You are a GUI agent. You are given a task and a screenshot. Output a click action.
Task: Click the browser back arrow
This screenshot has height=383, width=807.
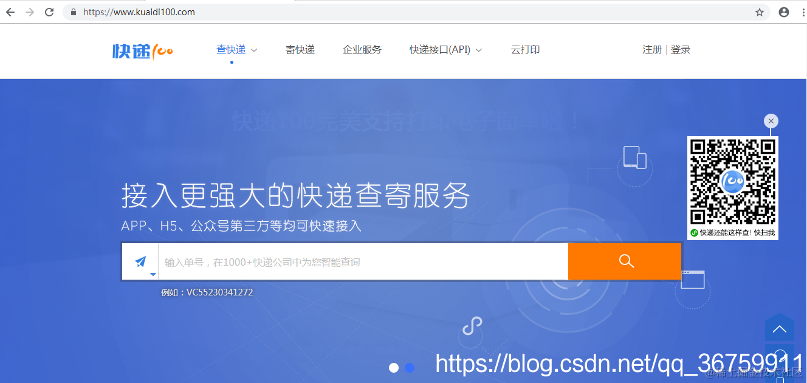click(10, 12)
